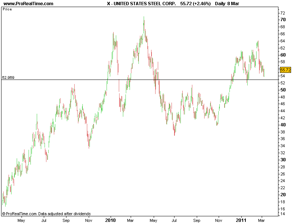
Task: Click the 46 price axis label
Action: [x=283, y=104]
